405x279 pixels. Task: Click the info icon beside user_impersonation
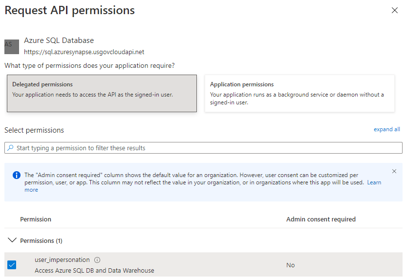point(97,260)
